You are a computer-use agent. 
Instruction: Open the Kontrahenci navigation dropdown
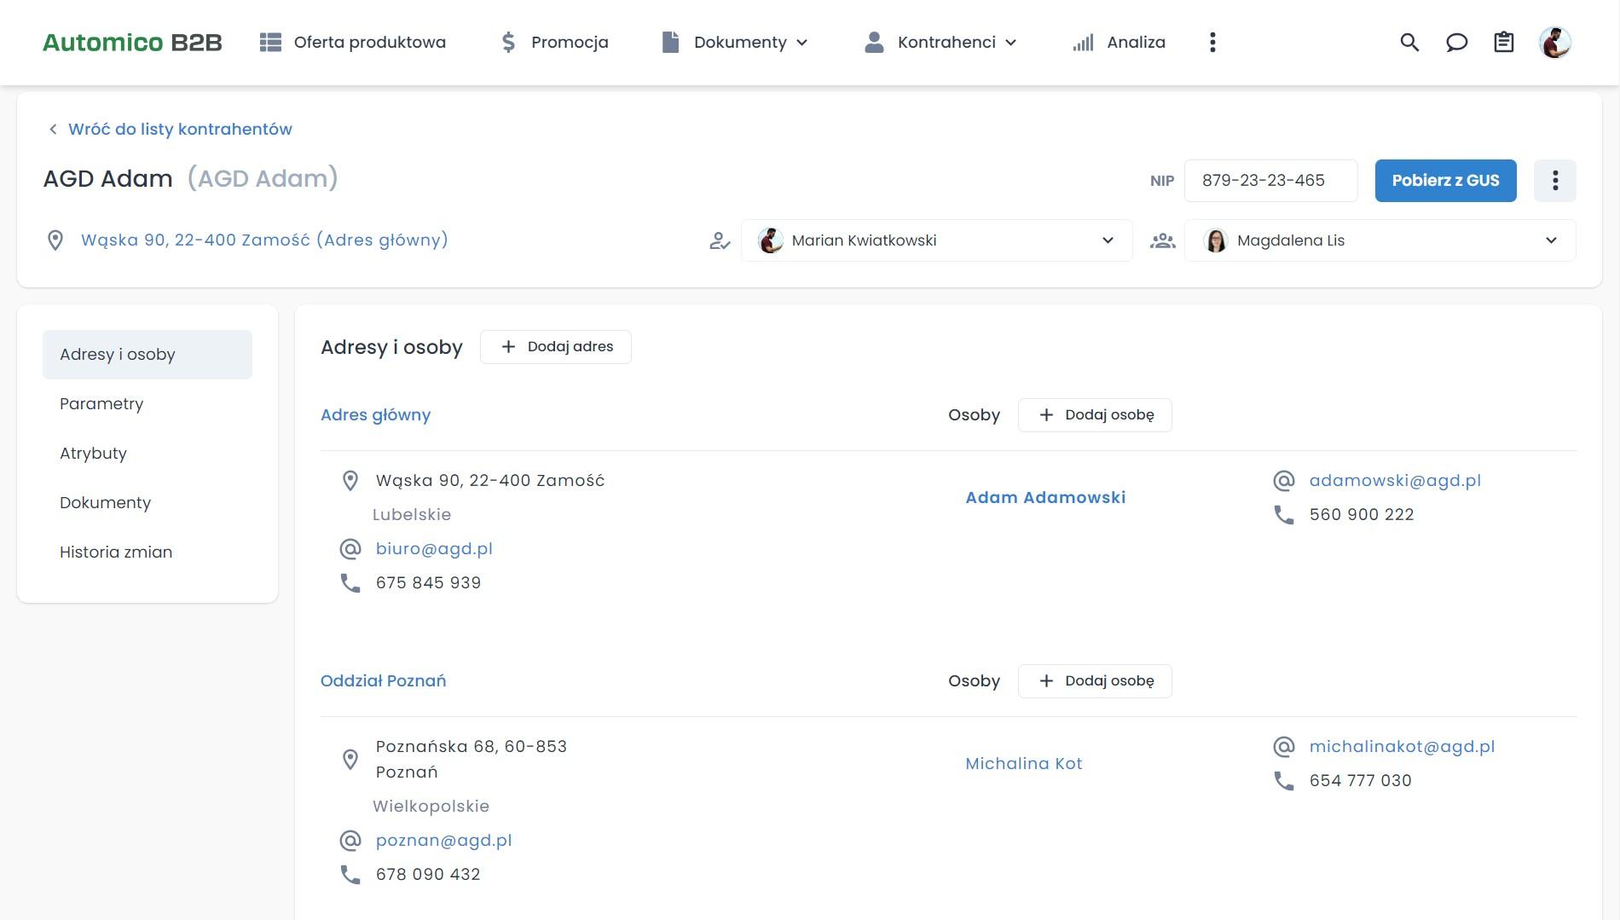click(940, 43)
